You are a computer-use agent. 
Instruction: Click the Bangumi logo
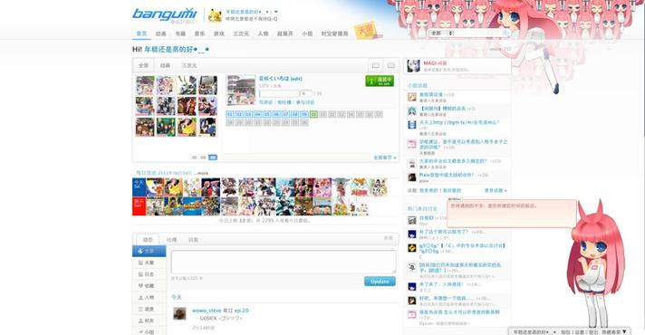coord(164,14)
